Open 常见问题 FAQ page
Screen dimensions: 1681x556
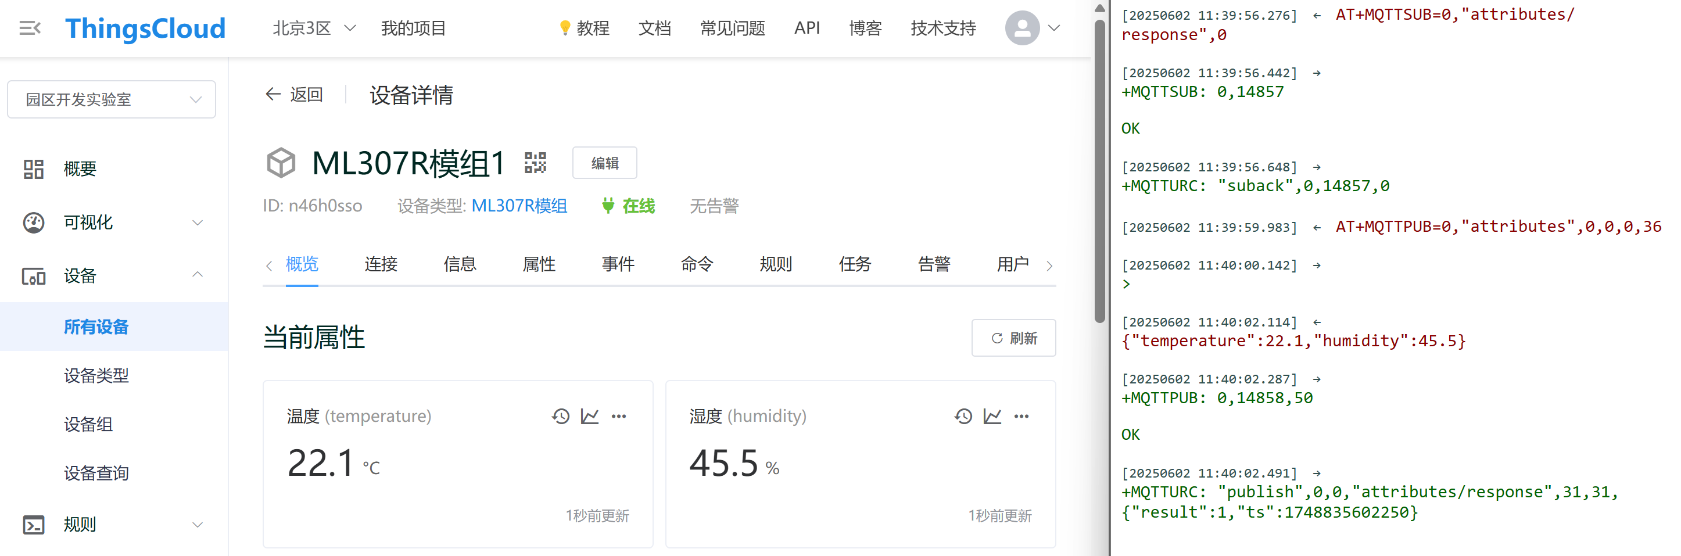(732, 28)
